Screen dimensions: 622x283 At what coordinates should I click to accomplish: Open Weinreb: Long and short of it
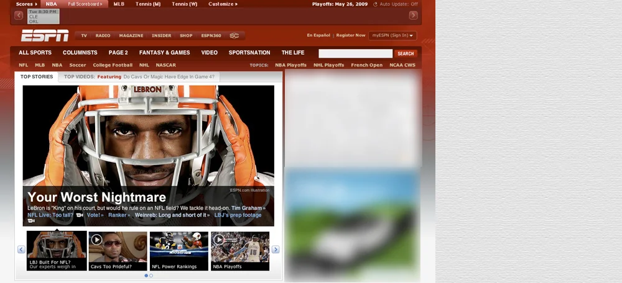coord(172,215)
